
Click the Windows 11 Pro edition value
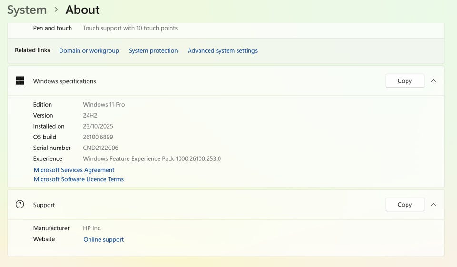pyautogui.click(x=104, y=105)
